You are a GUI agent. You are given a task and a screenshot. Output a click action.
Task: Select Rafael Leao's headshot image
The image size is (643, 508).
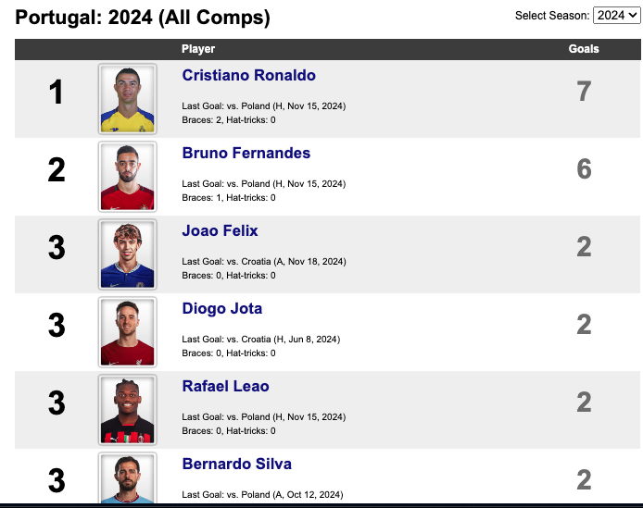[x=128, y=410]
